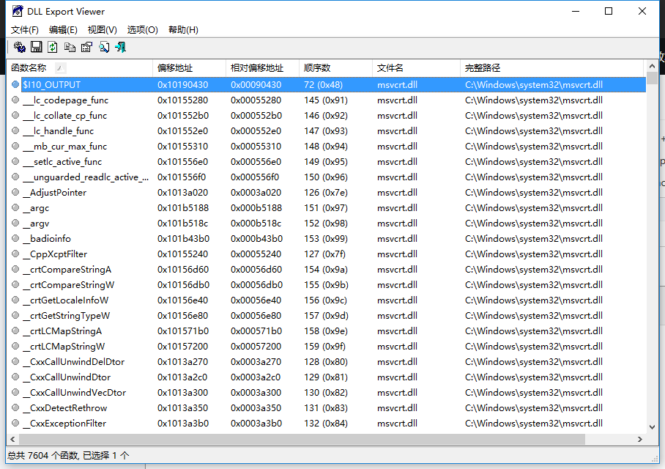Select the $I10_OUTPUT row
Screen dimensions: 665x469
[326, 84]
